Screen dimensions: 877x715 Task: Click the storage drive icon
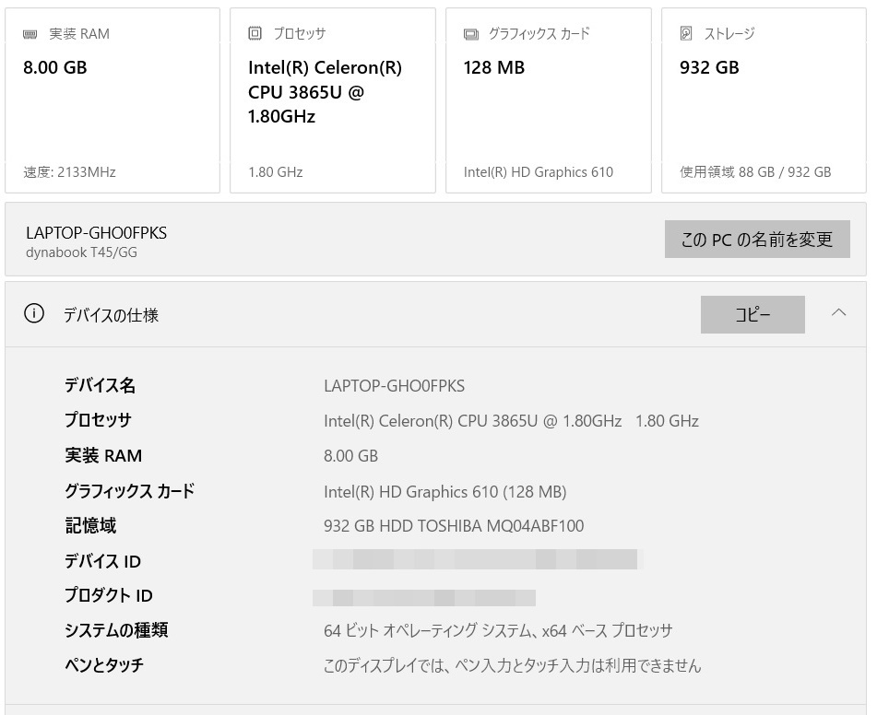[x=686, y=34]
